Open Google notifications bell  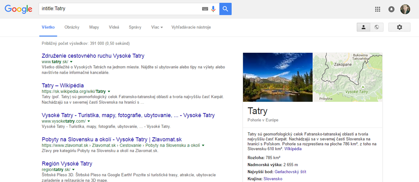(x=391, y=9)
